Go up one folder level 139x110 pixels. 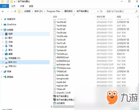[15, 12]
